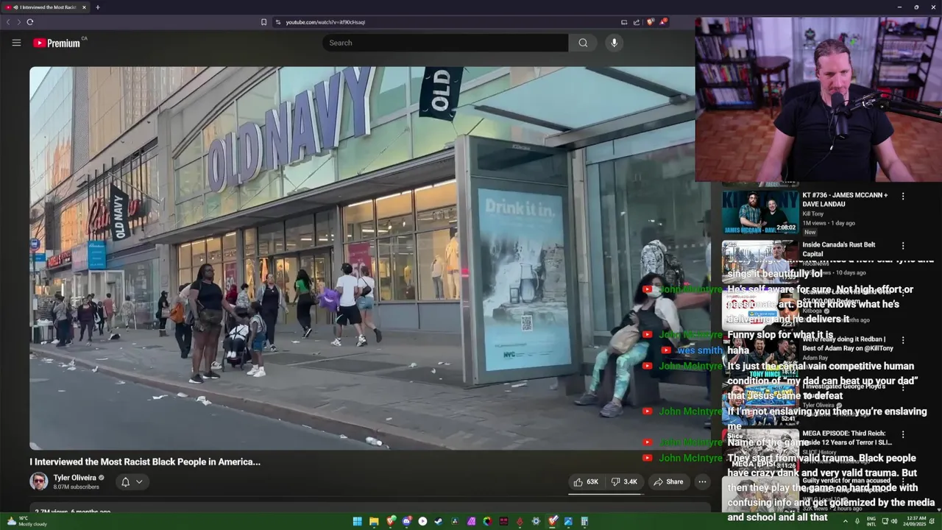
Task: Open the Tyler Oliveira channel name link
Action: pyautogui.click(x=74, y=478)
